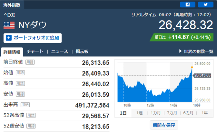Screen dimensions: 217x133
Task: Click the intraday price chart
Action: [155, 82]
